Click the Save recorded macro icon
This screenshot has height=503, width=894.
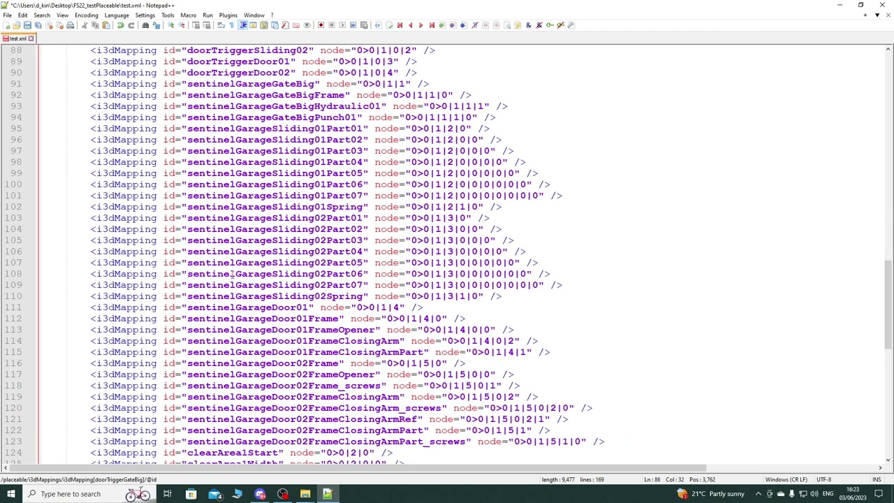[363, 25]
